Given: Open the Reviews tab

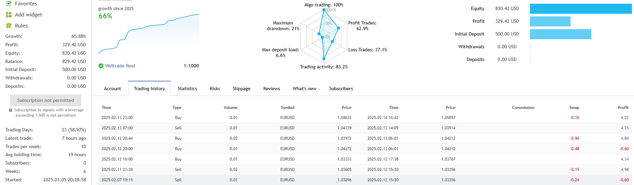Looking at the screenshot, I should (272, 88).
